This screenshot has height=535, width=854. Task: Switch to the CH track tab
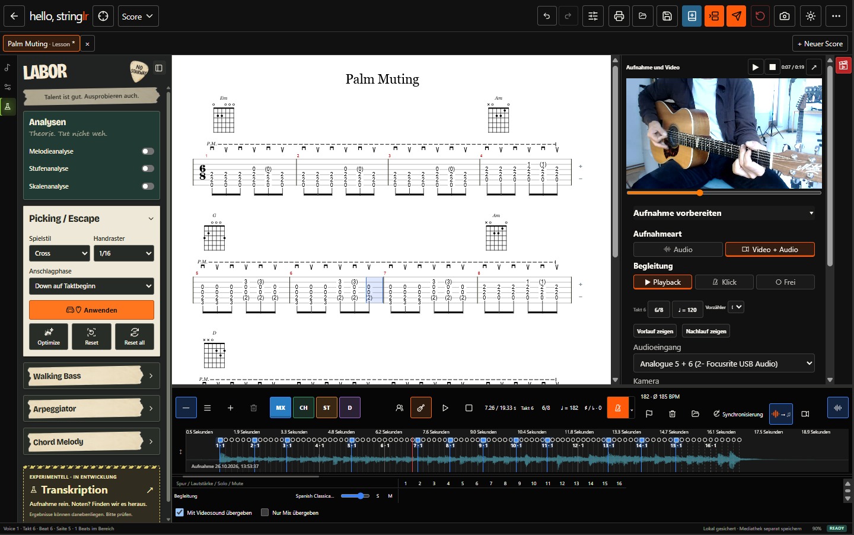(x=304, y=407)
